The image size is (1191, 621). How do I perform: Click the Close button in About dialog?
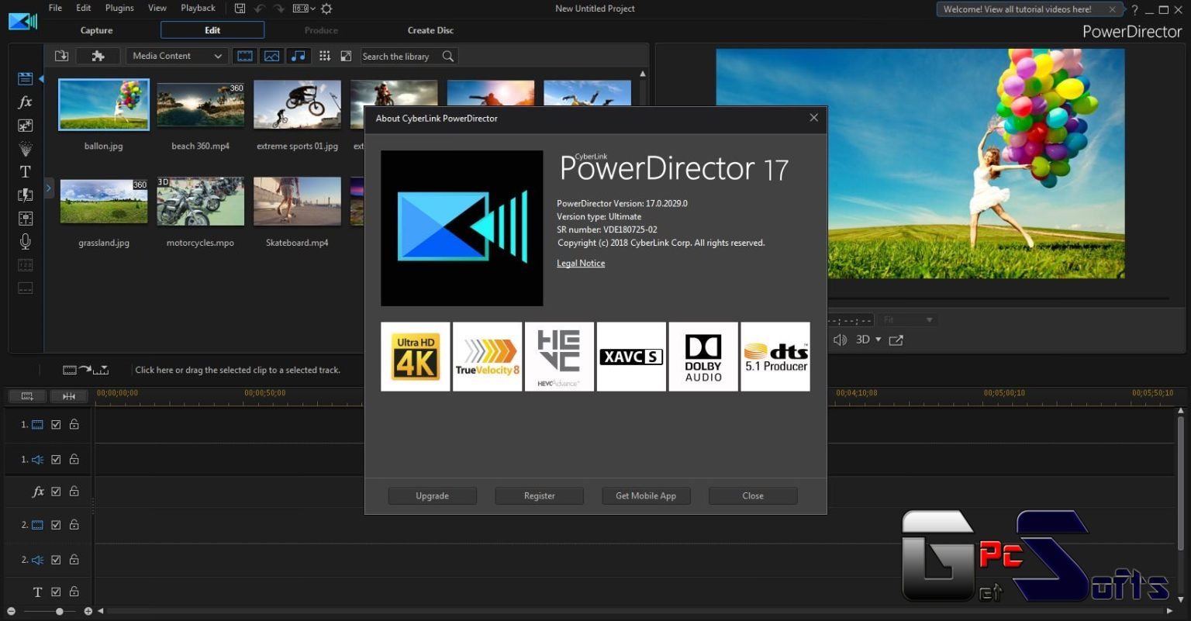pos(753,495)
